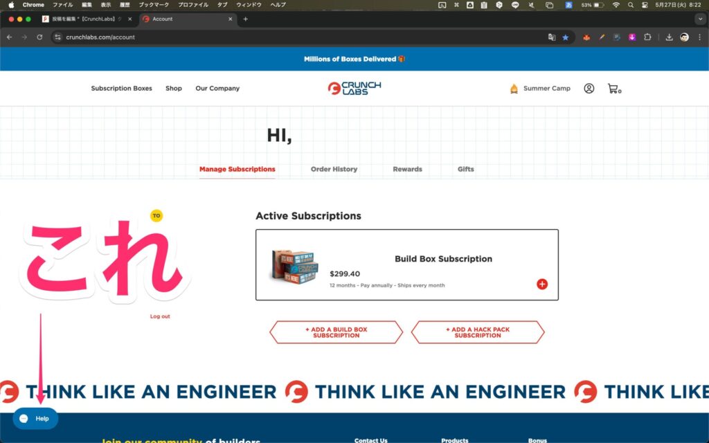709x443 pixels.
Task: Switch to the Rewards tab
Action: (x=407, y=169)
